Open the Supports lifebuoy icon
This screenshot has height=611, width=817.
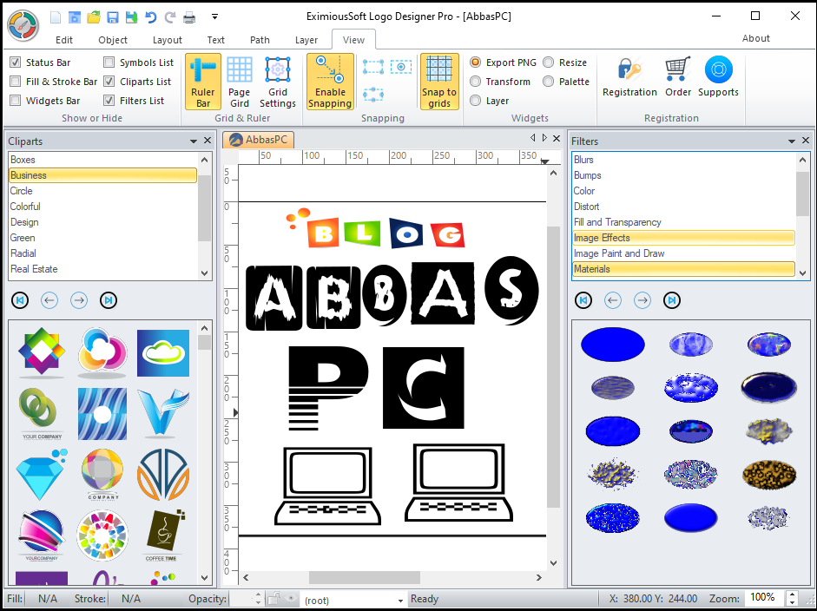point(719,77)
